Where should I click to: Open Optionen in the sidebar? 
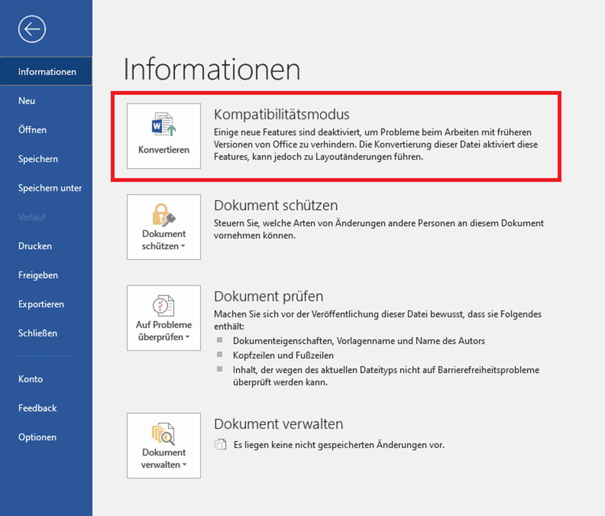pos(37,437)
